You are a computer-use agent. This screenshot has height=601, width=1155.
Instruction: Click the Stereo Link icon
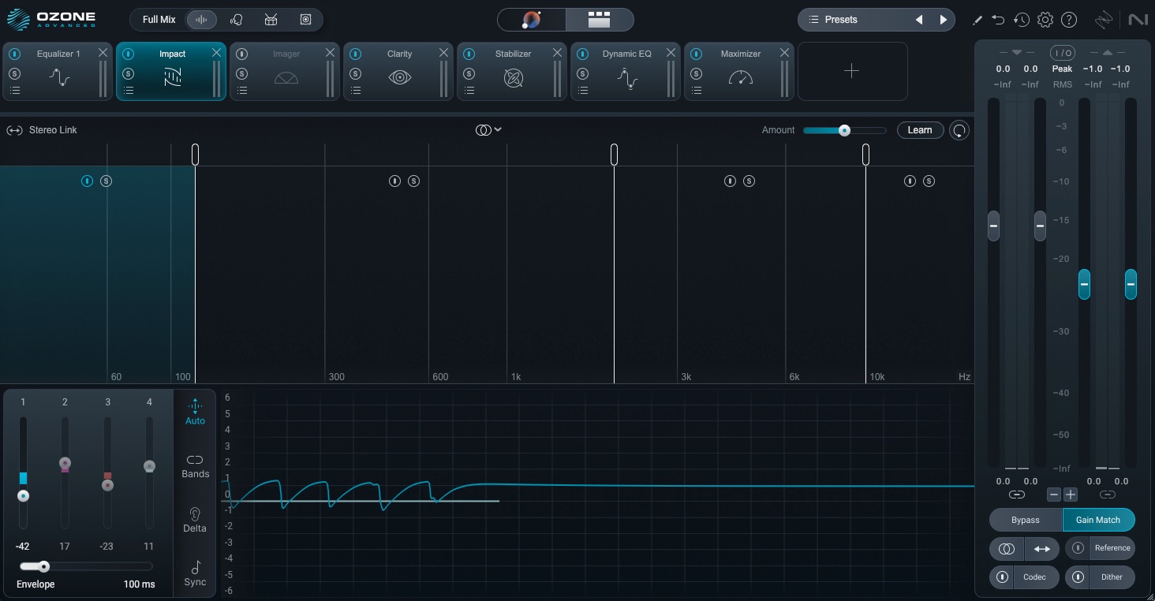point(14,130)
